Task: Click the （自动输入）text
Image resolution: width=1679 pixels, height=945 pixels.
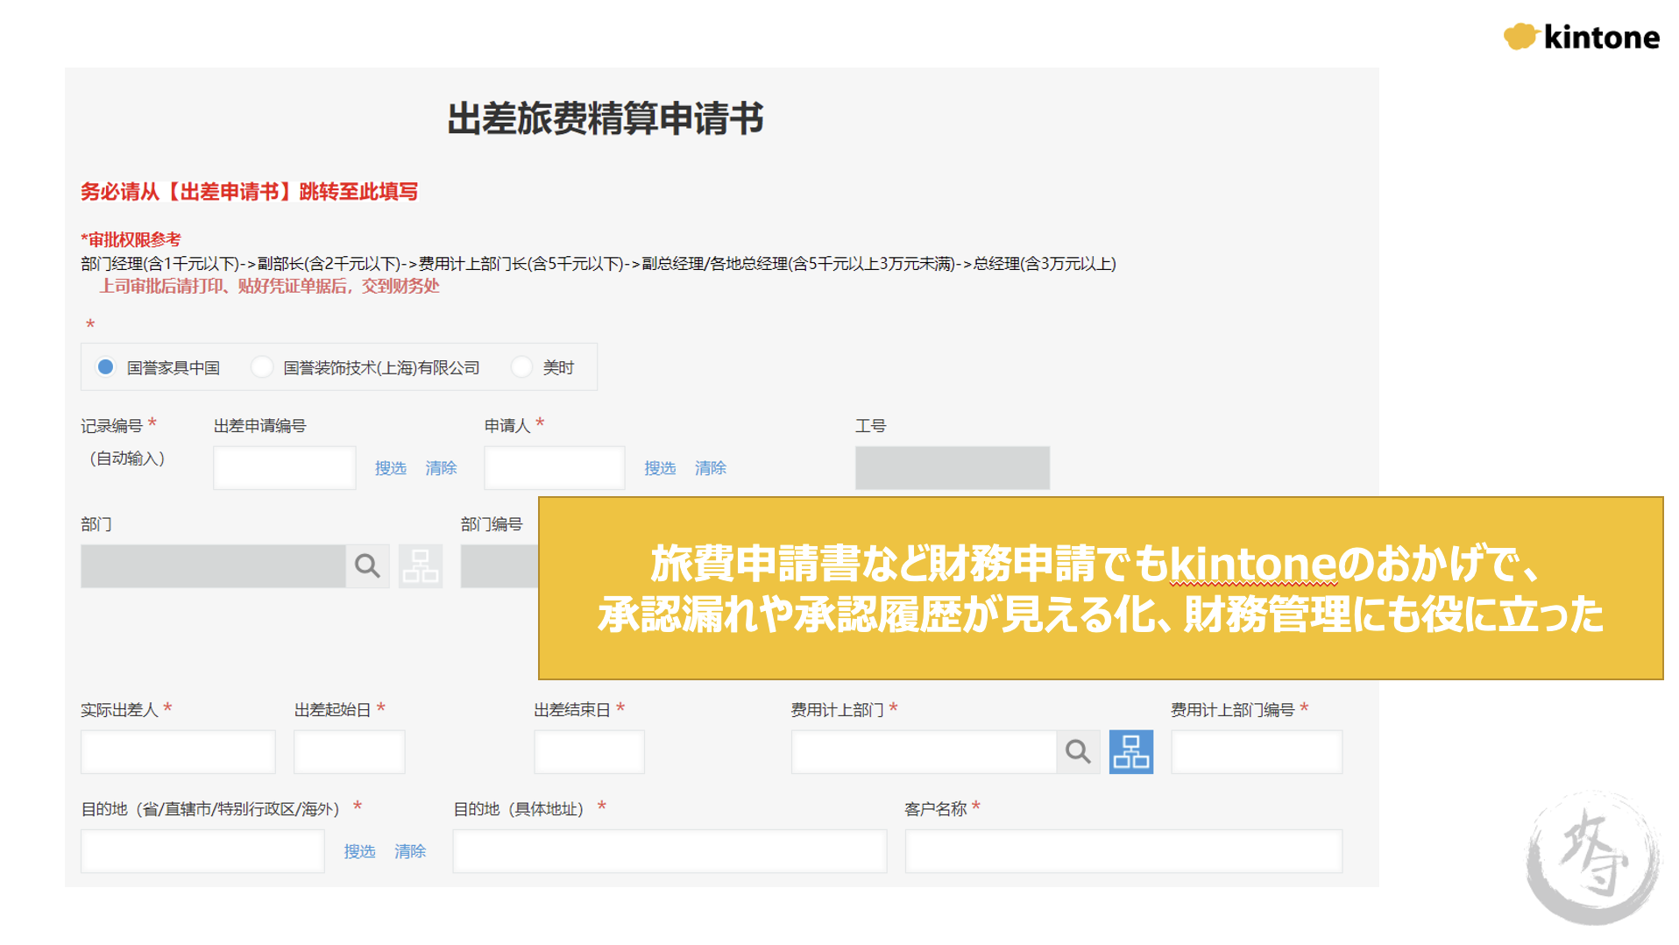Action: 127,458
